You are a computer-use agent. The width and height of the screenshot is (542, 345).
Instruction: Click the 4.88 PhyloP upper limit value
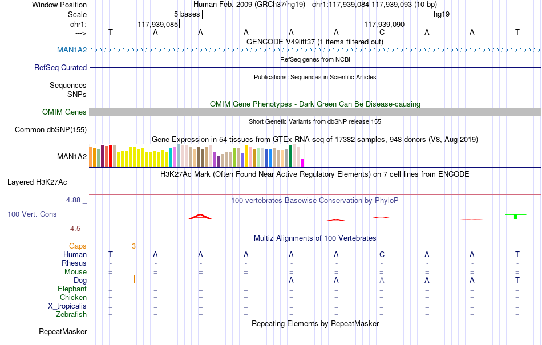tap(73, 200)
